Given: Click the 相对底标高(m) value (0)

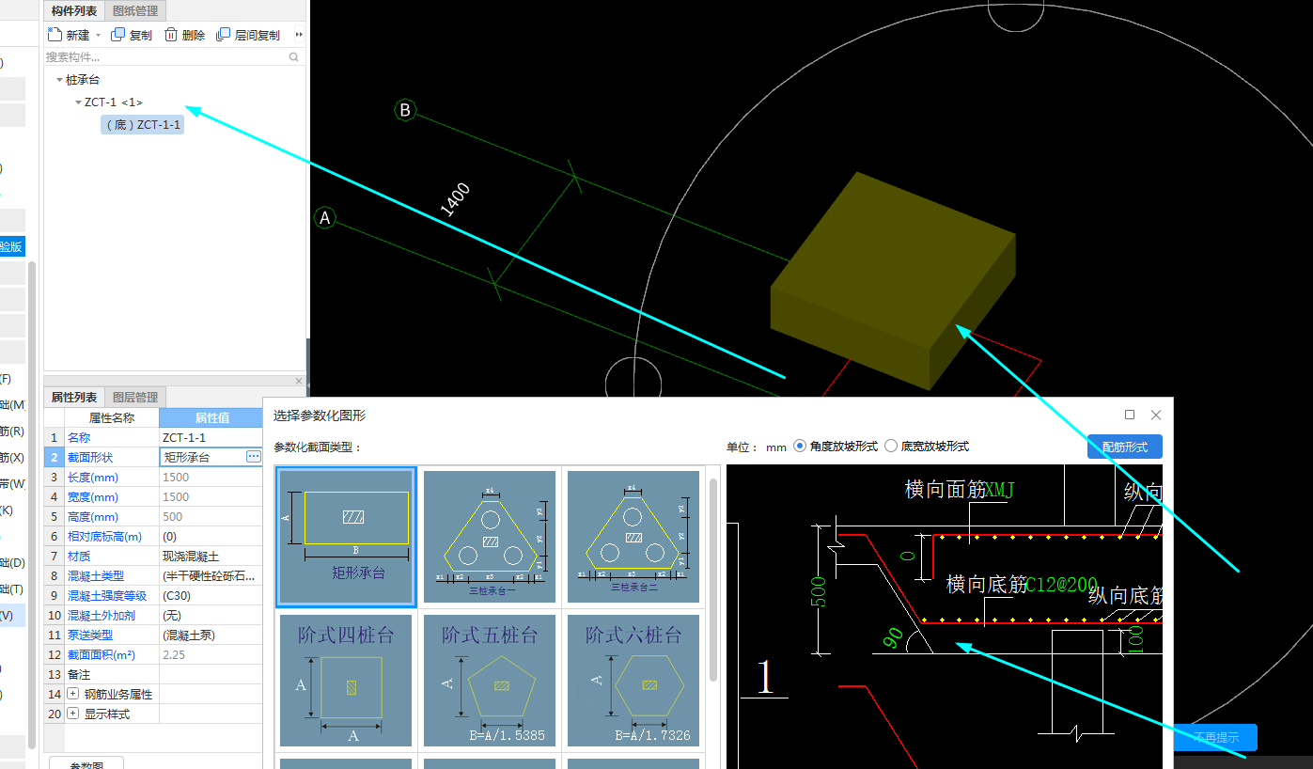Looking at the screenshot, I should tap(211, 536).
